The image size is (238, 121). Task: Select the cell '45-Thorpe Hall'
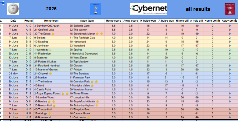pyautogui.click(x=51, y=109)
